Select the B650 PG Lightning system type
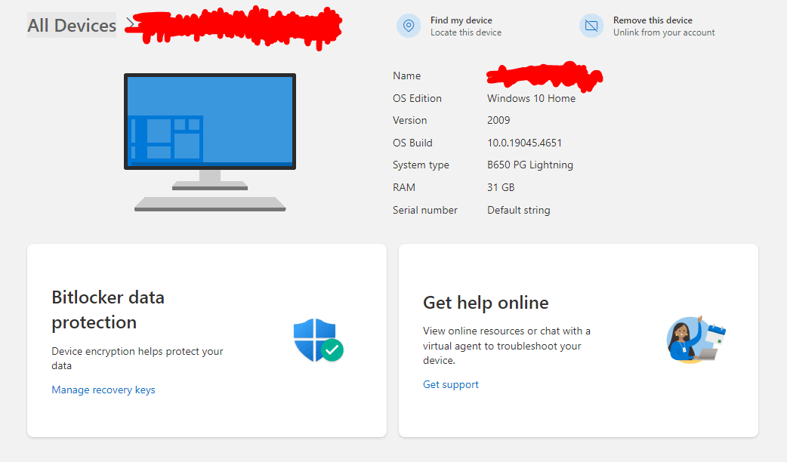Screen dimensions: 787x462 [530, 165]
